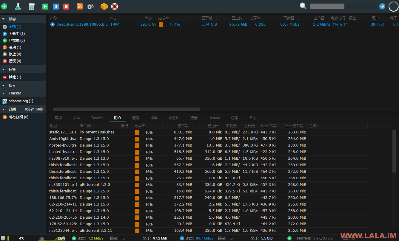Collapse the Tracker sidebar section

point(23,93)
